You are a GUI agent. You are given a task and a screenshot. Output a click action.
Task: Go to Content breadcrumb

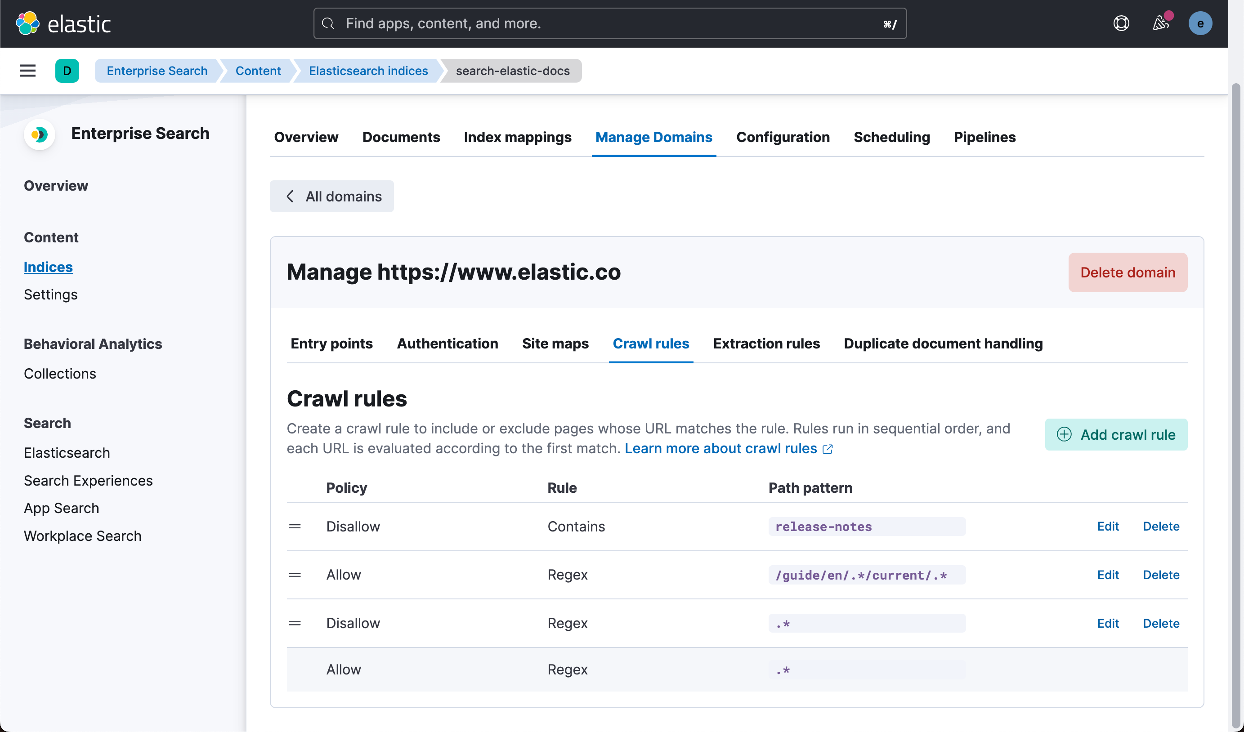click(x=258, y=71)
